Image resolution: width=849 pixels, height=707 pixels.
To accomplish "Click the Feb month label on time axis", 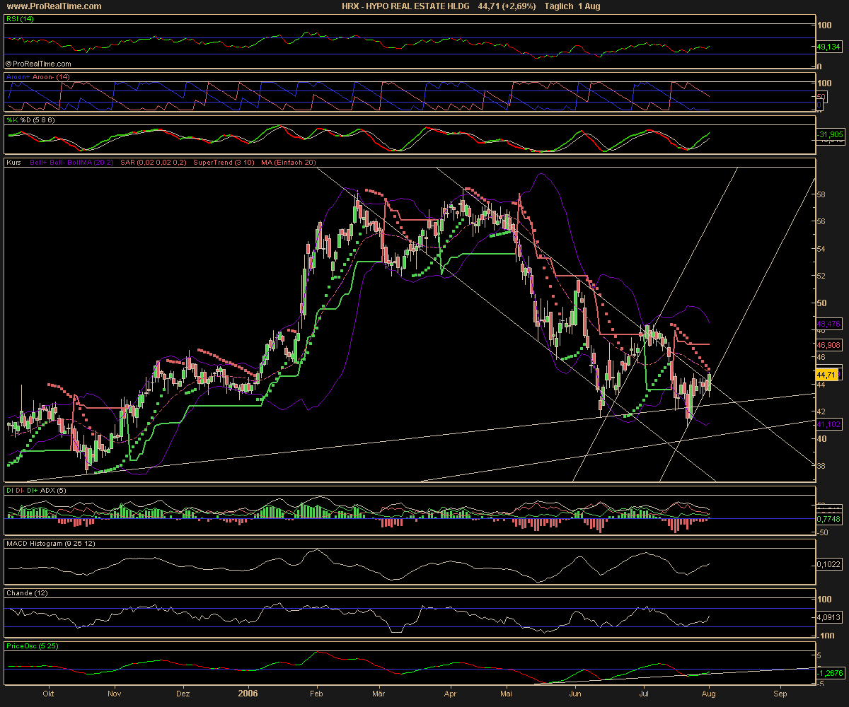I will (316, 694).
